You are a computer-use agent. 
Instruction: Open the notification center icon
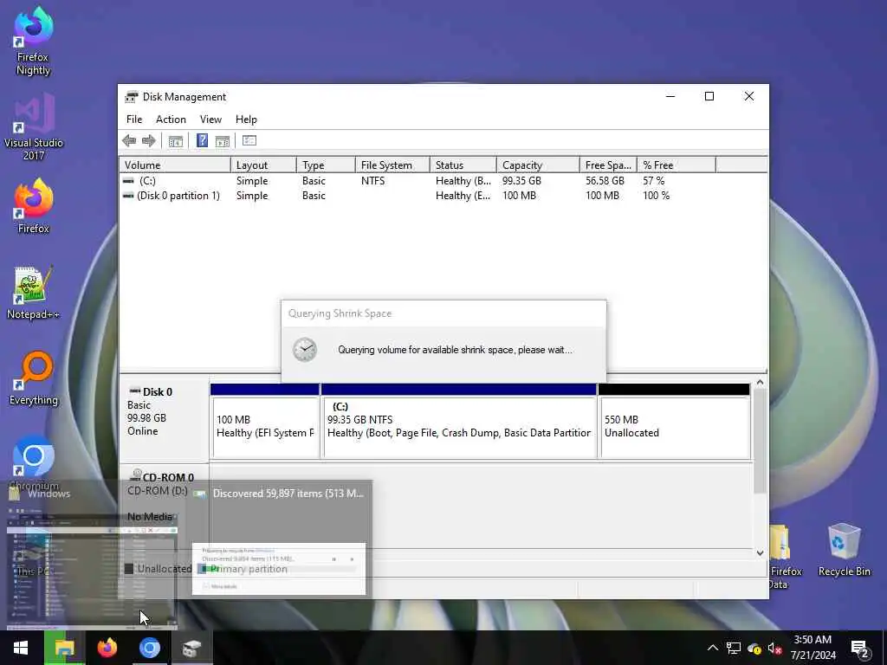pyautogui.click(x=860, y=649)
